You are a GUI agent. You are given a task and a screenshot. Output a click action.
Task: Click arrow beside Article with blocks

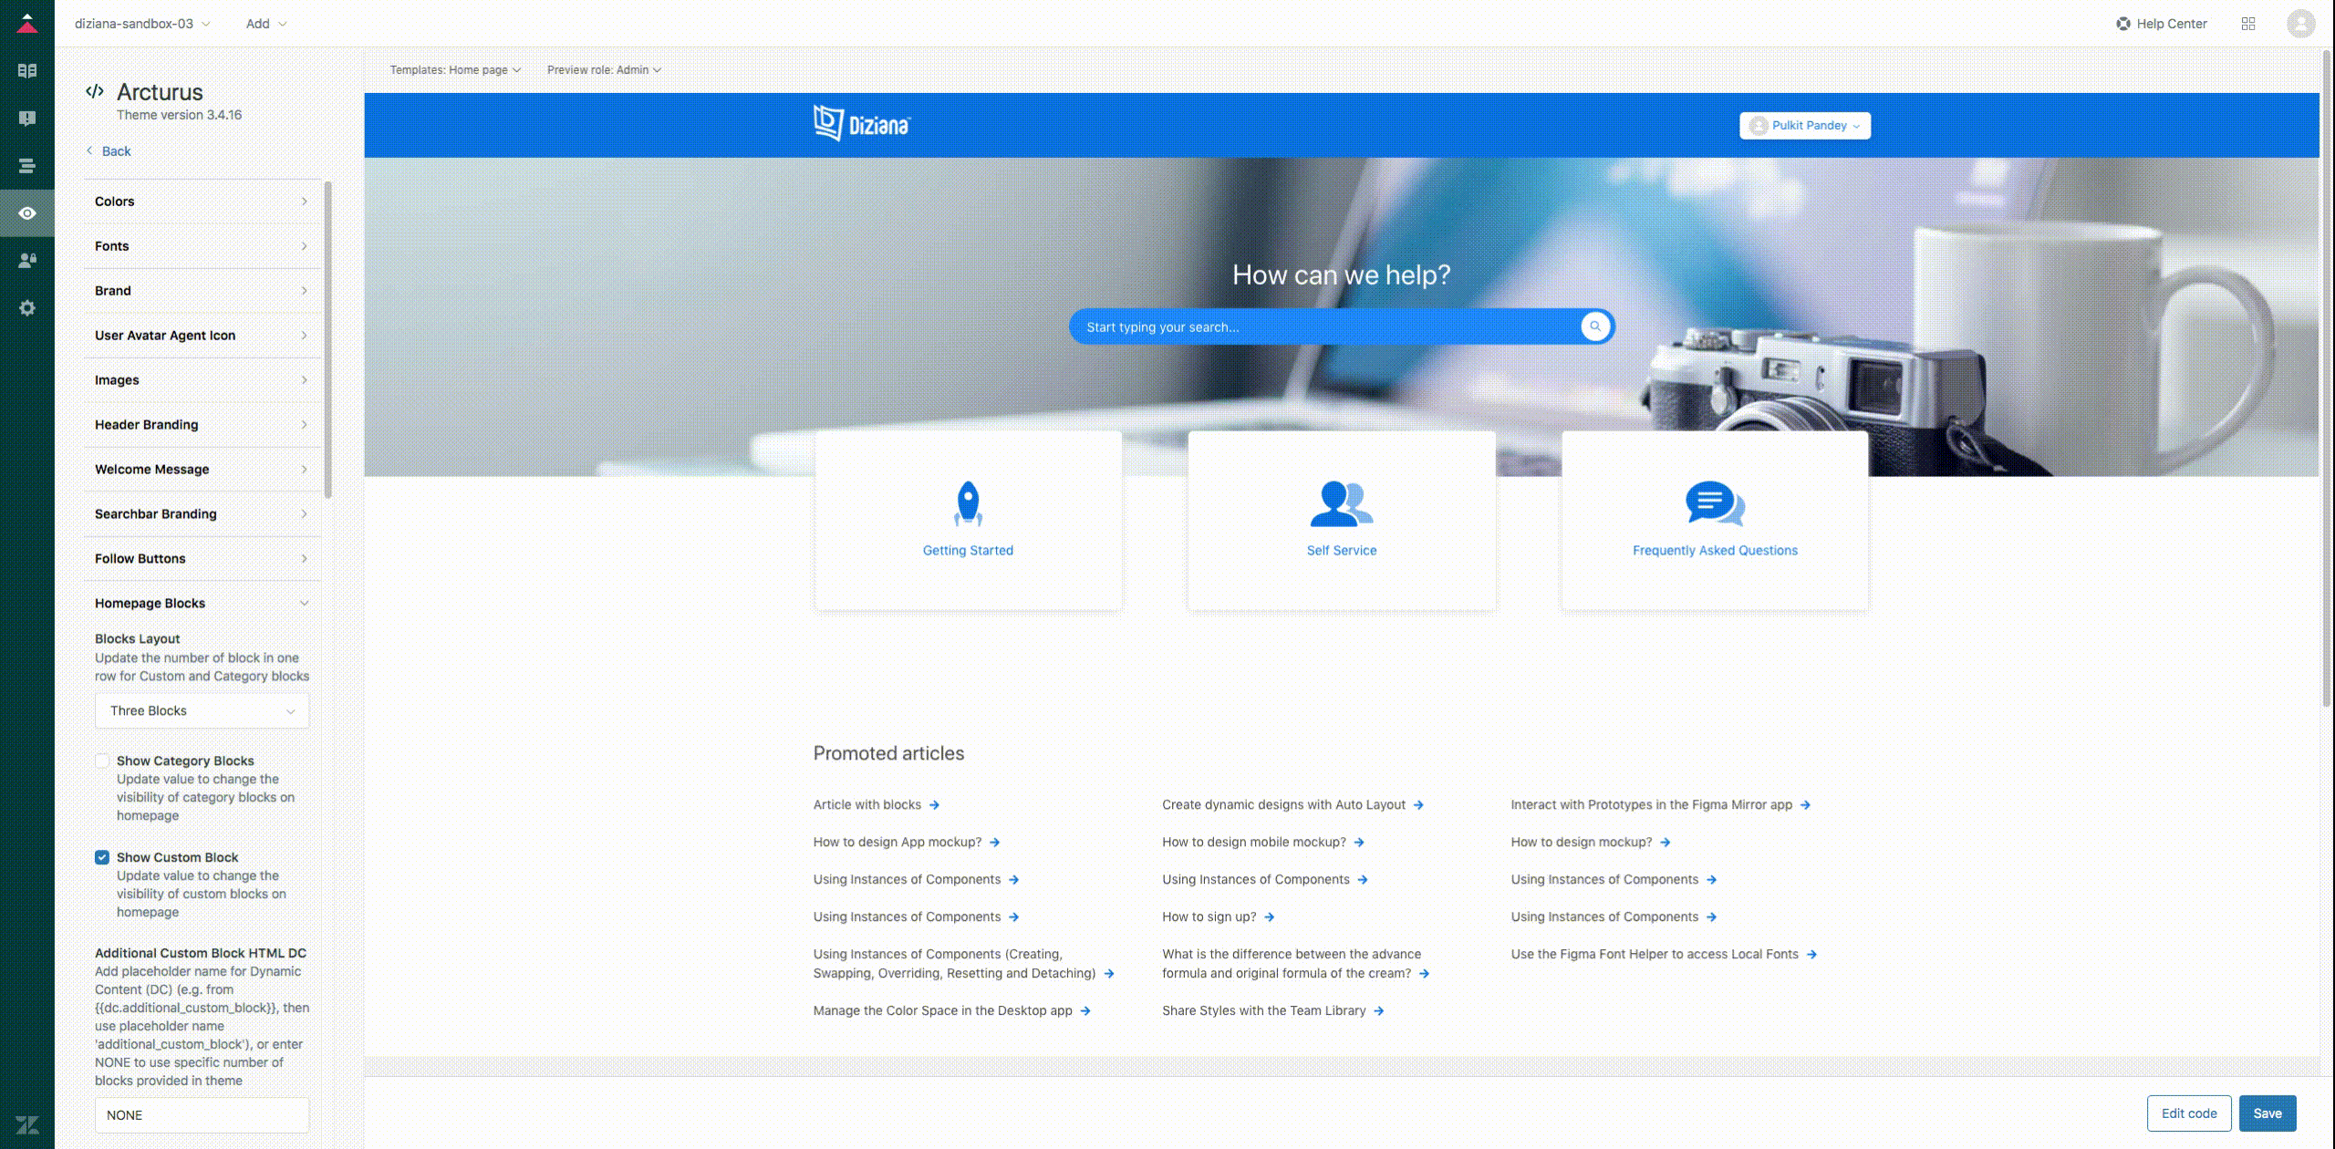tap(934, 805)
